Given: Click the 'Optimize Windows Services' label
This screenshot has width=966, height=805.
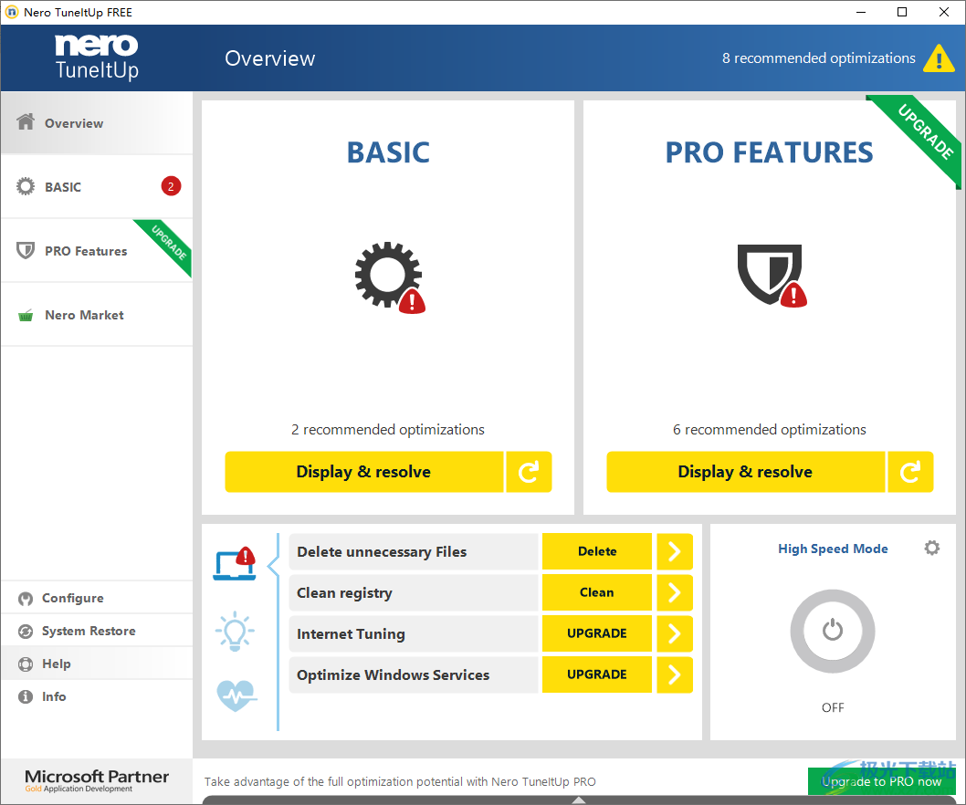Looking at the screenshot, I should click(x=393, y=675).
